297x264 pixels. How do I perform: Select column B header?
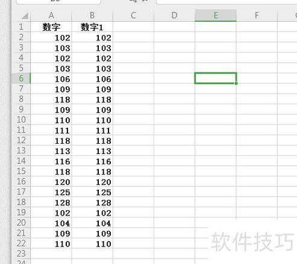click(92, 15)
